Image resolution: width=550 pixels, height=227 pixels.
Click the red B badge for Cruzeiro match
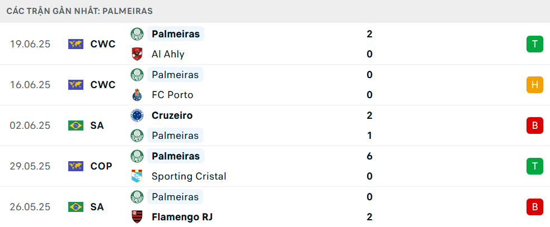(x=534, y=125)
